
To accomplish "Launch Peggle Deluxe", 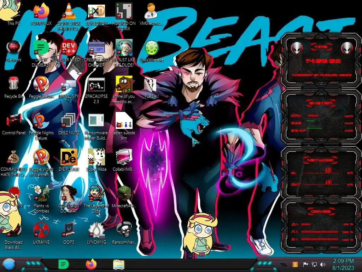I will 41,87.
